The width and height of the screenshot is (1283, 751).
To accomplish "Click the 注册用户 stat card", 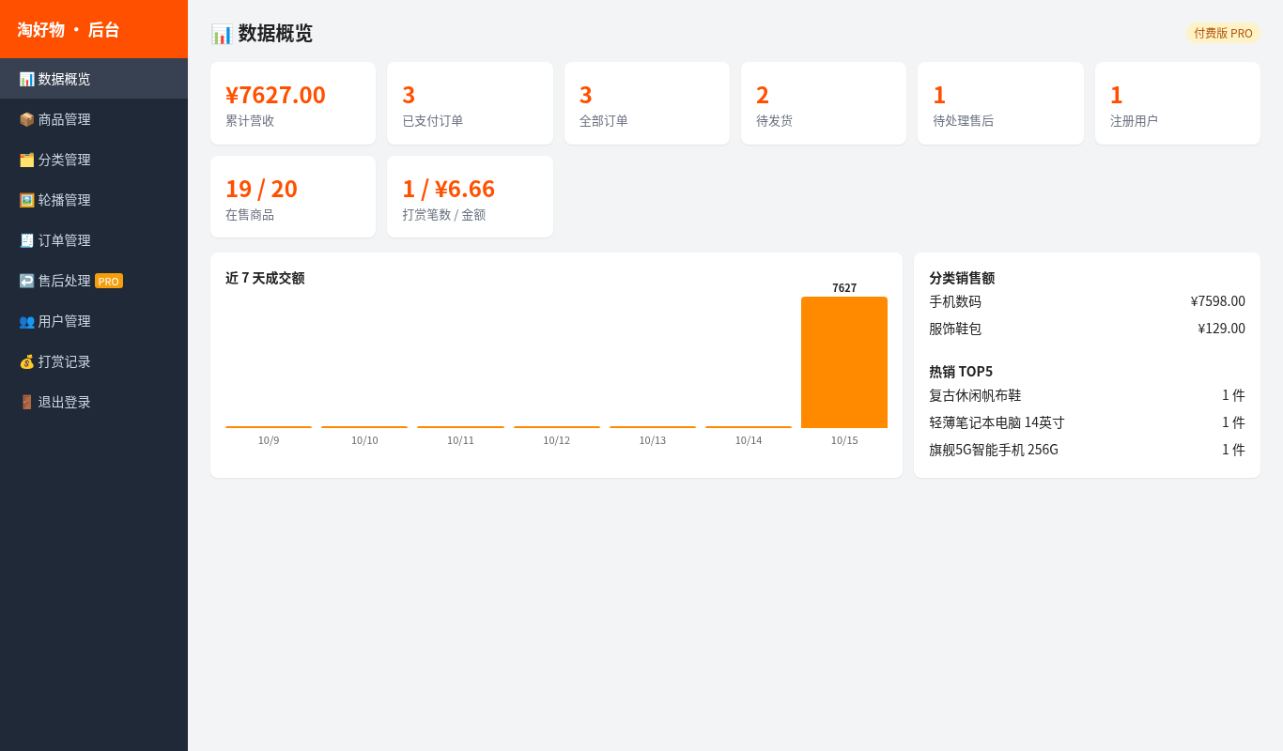I will (1178, 103).
